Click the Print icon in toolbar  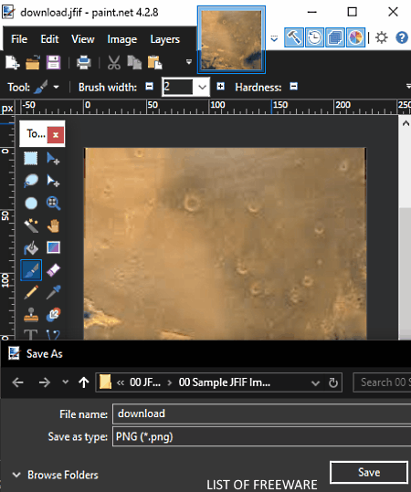coord(83,62)
